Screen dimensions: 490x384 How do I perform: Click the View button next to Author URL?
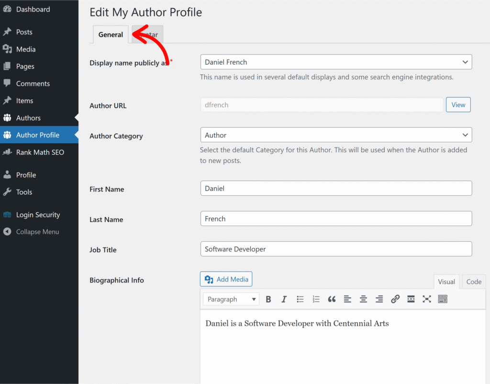click(458, 105)
